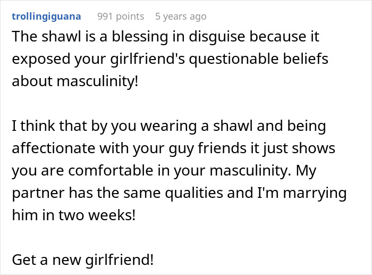Click the sentence "Get a new girlfriend!"
Image resolution: width=372 pixels, height=275 pixels.
tap(83, 260)
